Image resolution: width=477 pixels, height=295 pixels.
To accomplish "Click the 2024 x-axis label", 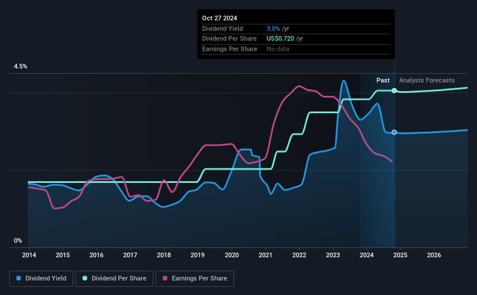I will pos(367,255).
